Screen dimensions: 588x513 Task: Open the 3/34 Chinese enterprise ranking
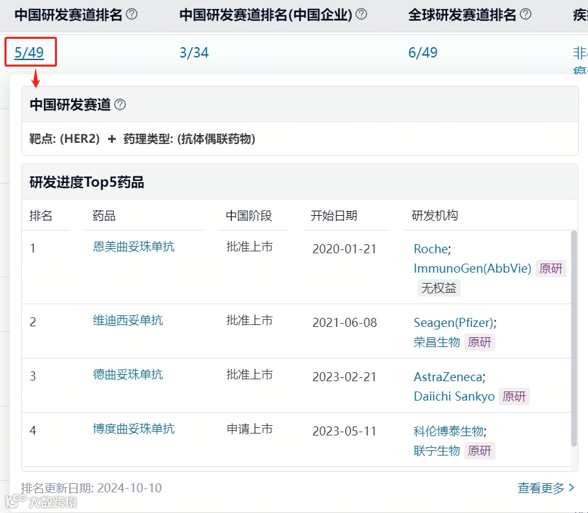194,52
